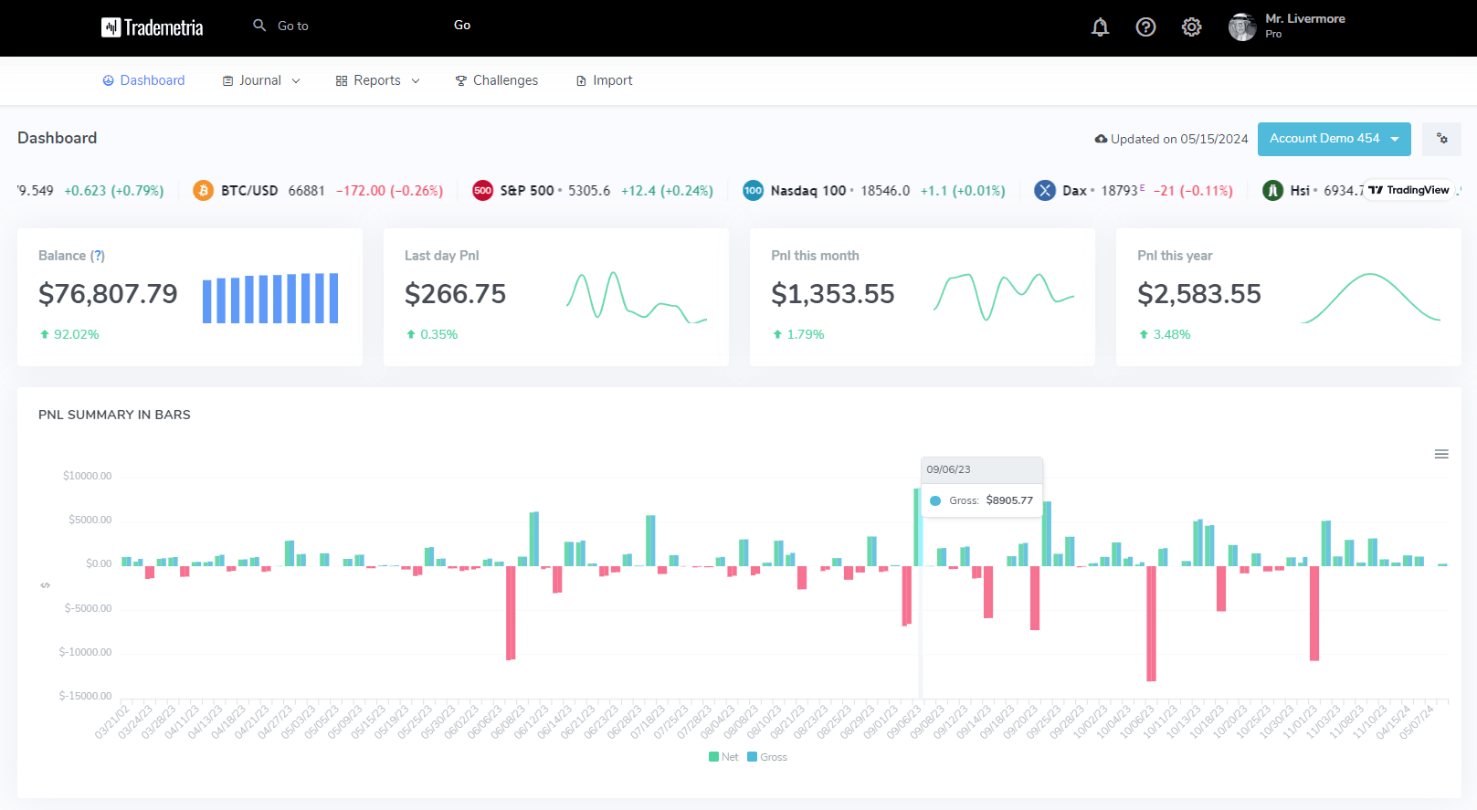Open settings gear icon in header
The width and height of the screenshot is (1477, 810).
(x=1191, y=27)
